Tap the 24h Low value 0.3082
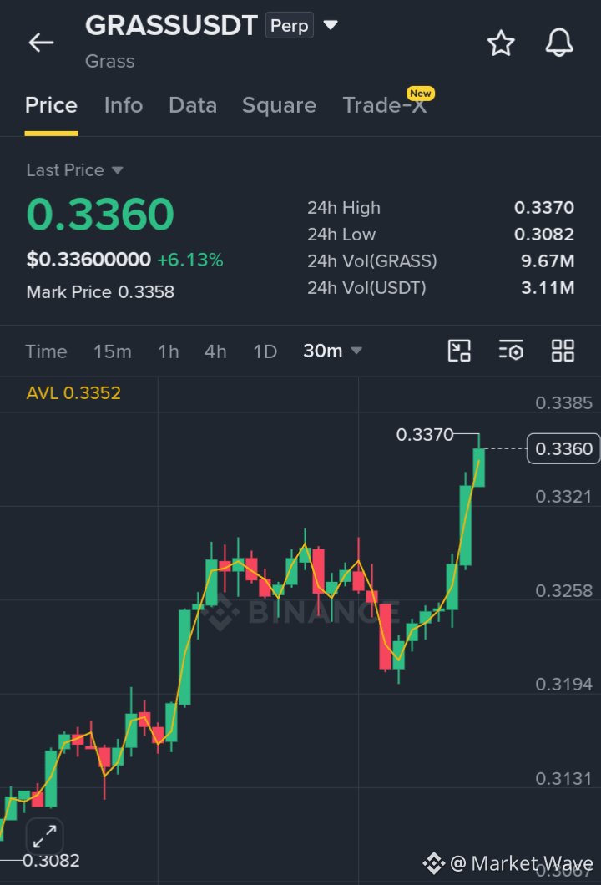Screen dimensions: 601x885 (544, 235)
